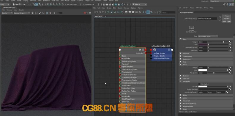The width and height of the screenshot is (235, 116).
Task: Open the Beauty AOV dropdown in RenderView
Action: 7,13
